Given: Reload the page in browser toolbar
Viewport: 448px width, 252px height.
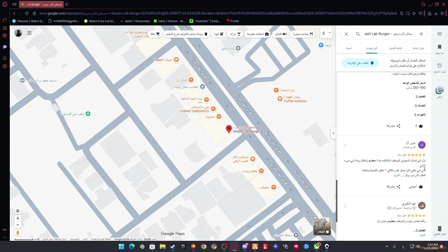Looking at the screenshot, I should [x=27, y=13].
